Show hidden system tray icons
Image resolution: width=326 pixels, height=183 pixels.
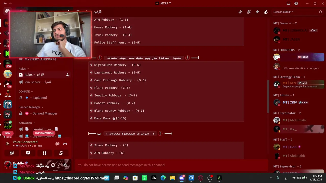[x=271, y=178]
